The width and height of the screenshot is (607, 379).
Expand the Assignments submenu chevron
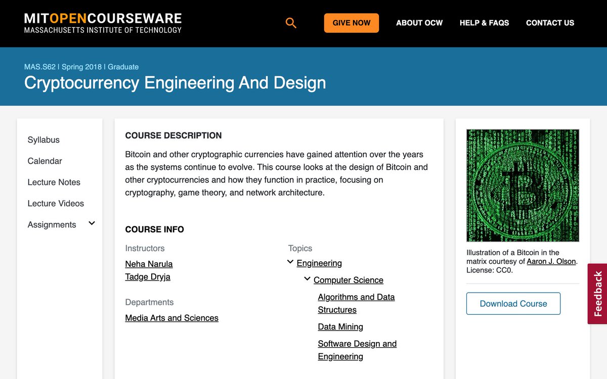[92, 223]
